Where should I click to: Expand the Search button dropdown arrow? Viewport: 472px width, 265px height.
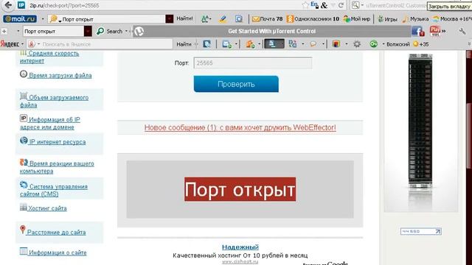tap(126, 31)
